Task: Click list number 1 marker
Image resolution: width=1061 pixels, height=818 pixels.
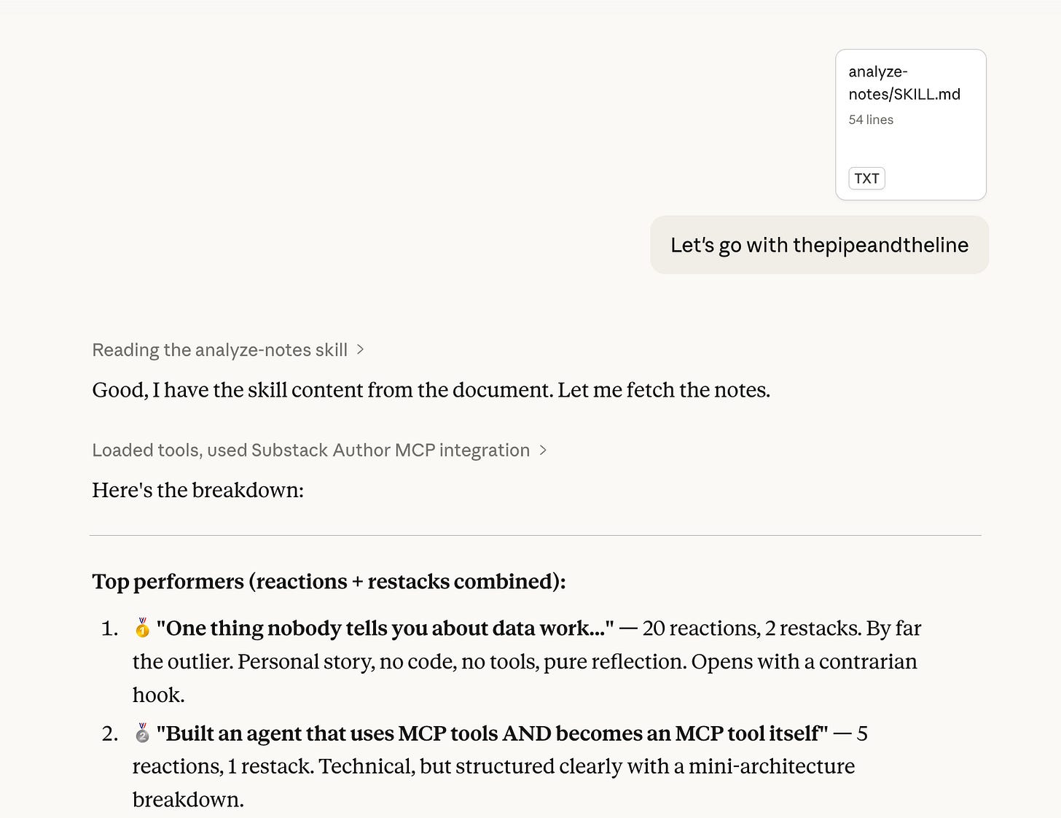Action: pyautogui.click(x=110, y=628)
